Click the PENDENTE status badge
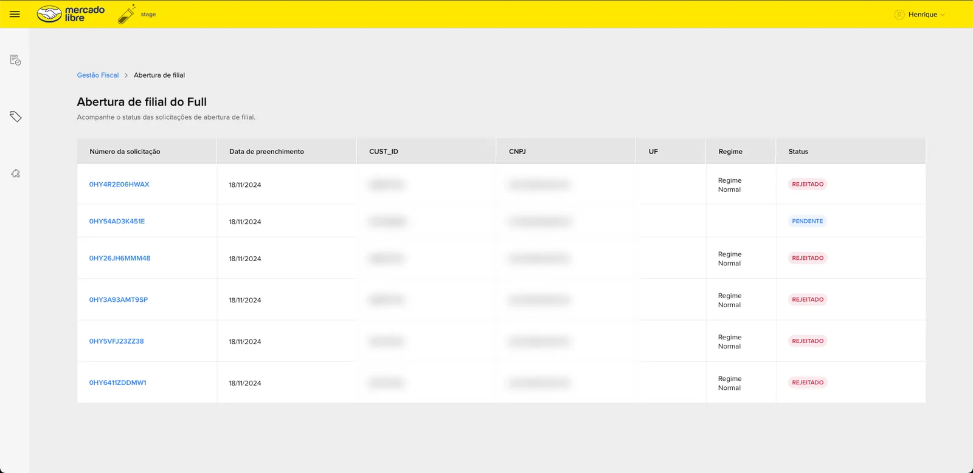 coord(808,222)
